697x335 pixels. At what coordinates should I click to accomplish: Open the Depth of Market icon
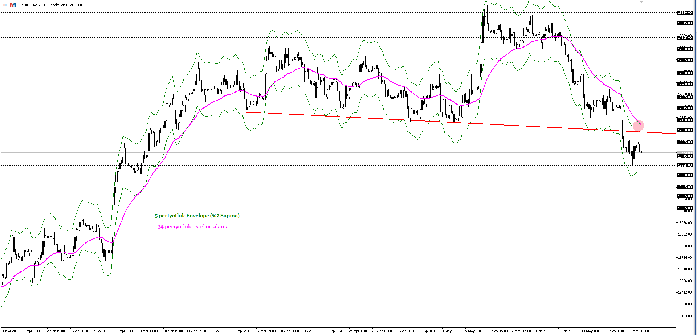5,5
